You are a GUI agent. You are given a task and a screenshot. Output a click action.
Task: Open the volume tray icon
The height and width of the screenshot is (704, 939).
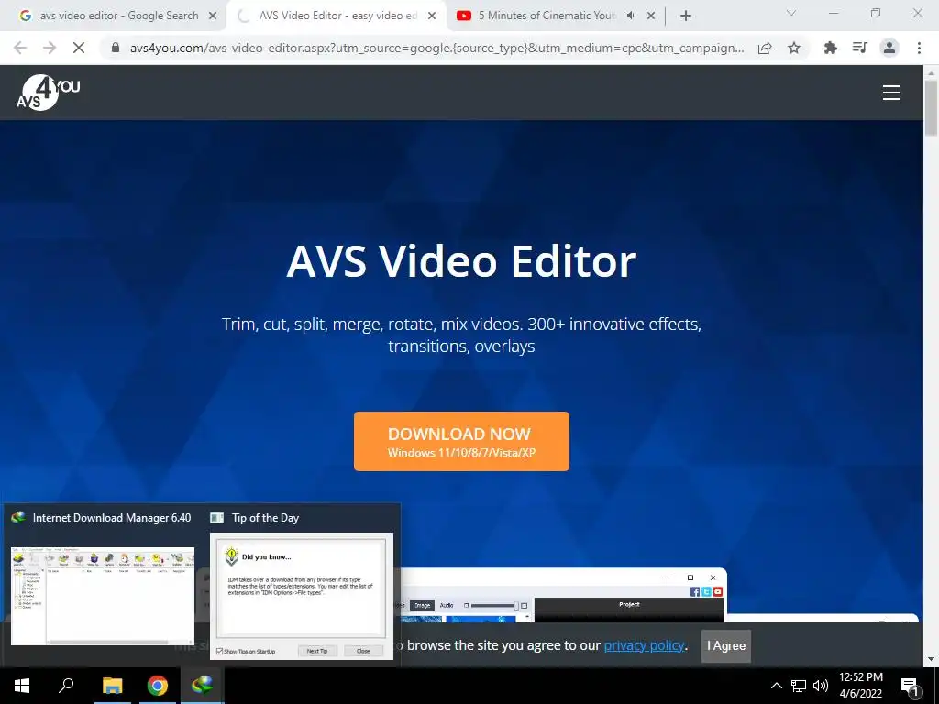pos(821,686)
